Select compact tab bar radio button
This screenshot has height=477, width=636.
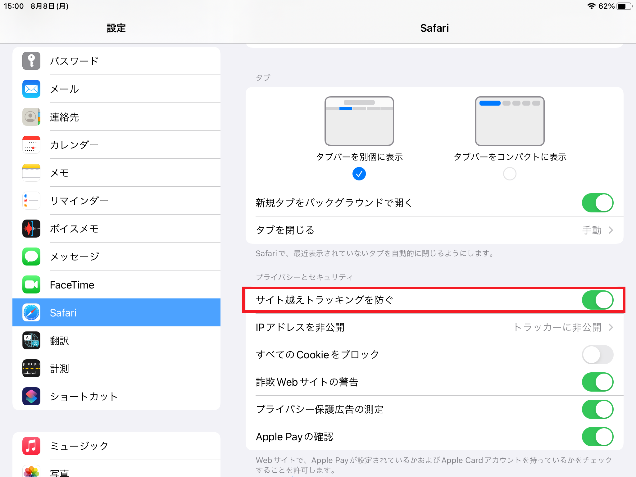(x=509, y=174)
